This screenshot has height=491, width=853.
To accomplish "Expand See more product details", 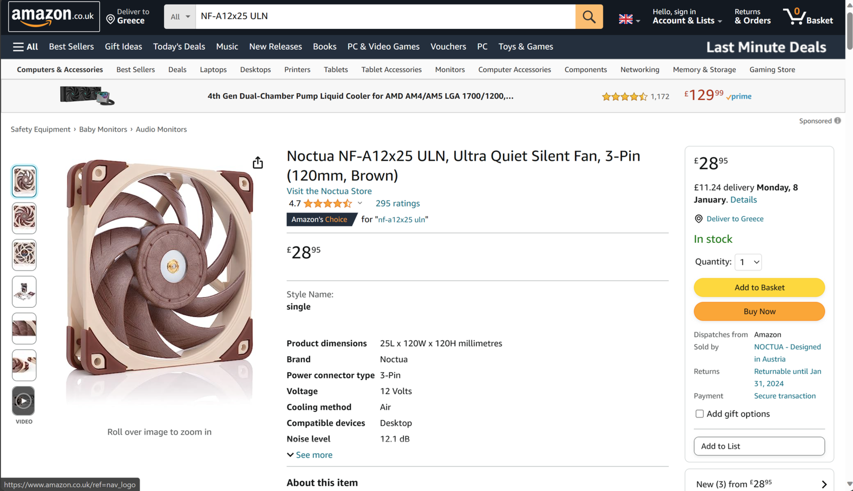I will (x=310, y=455).
